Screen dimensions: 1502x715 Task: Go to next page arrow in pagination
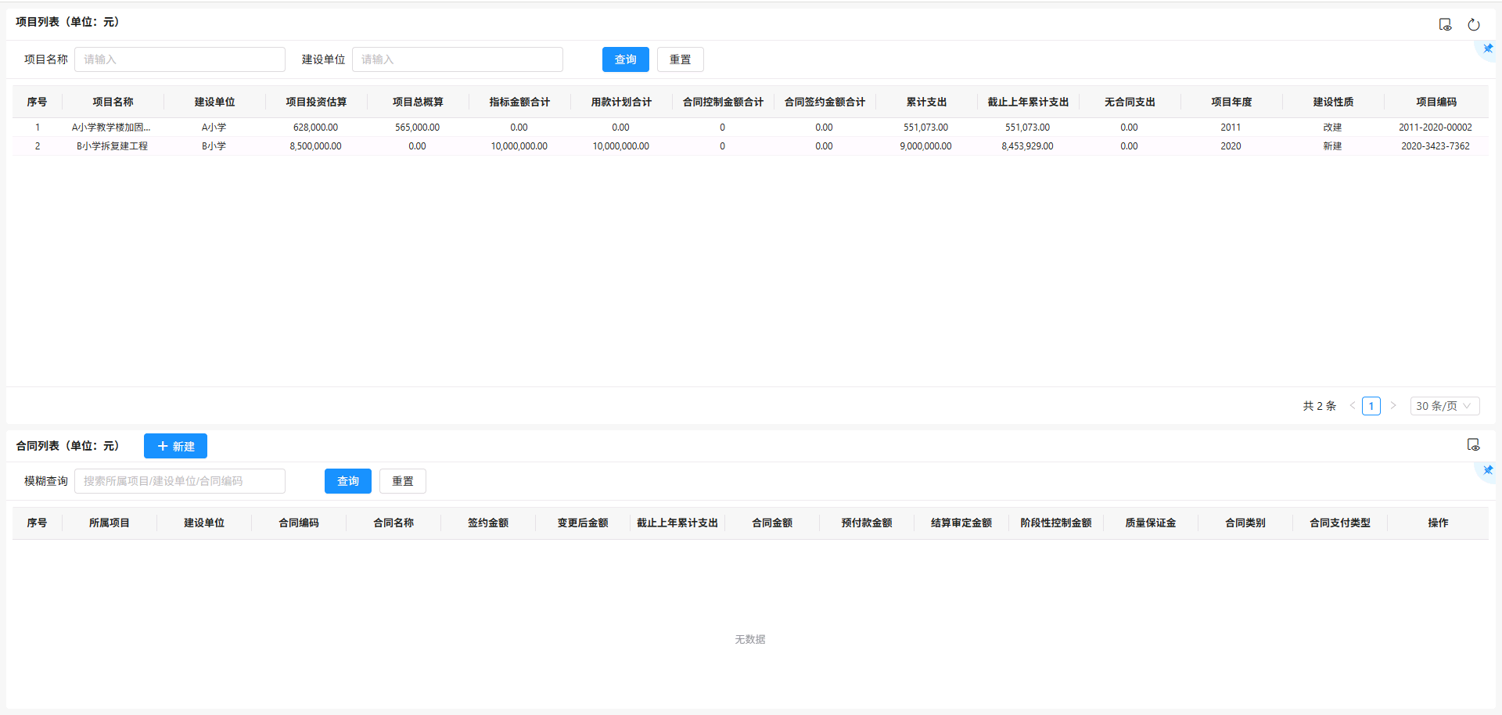(1392, 406)
